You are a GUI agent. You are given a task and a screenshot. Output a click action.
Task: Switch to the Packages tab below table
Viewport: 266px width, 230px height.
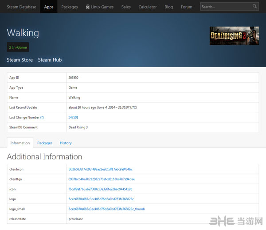click(x=45, y=143)
